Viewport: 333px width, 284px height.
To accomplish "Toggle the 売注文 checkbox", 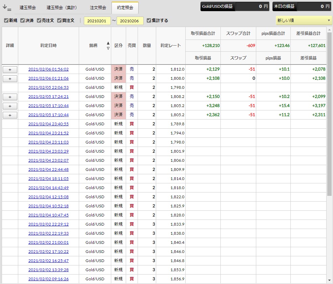I will [39, 20].
